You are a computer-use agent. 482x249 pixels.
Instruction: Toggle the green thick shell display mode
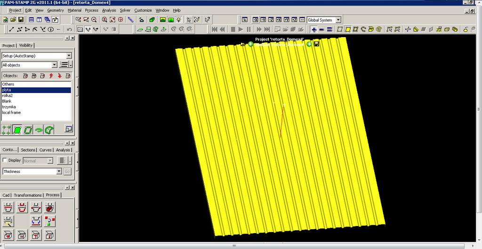[49, 129]
